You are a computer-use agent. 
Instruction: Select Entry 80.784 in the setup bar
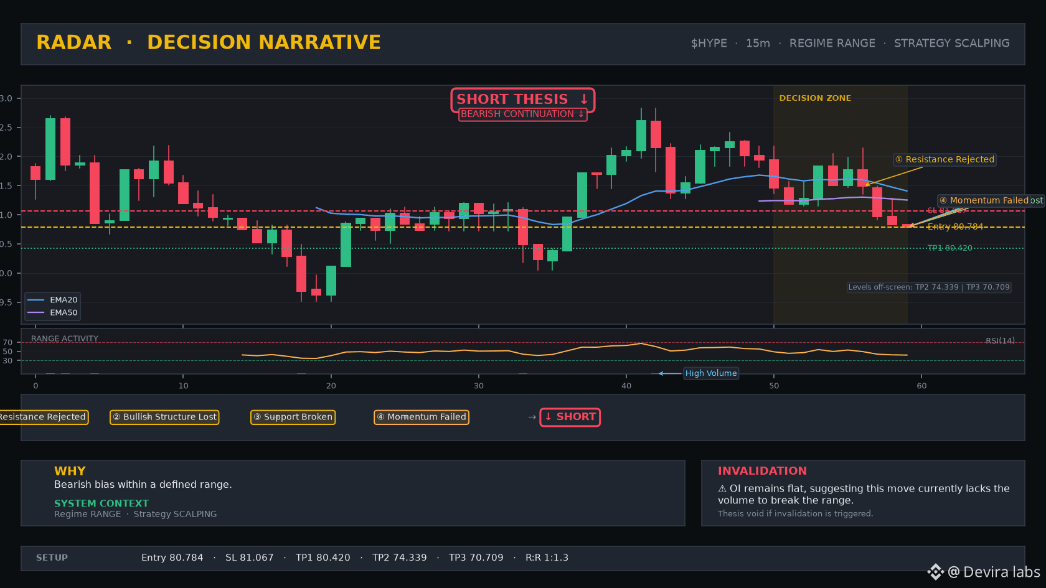point(172,558)
